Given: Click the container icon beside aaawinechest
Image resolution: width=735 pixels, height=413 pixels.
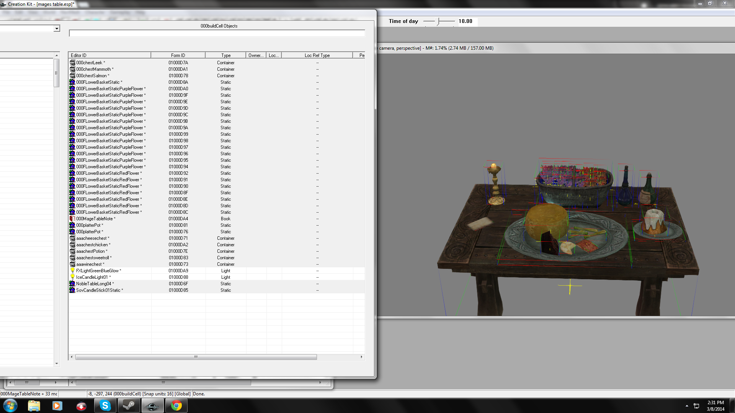Looking at the screenshot, I should 72,264.
